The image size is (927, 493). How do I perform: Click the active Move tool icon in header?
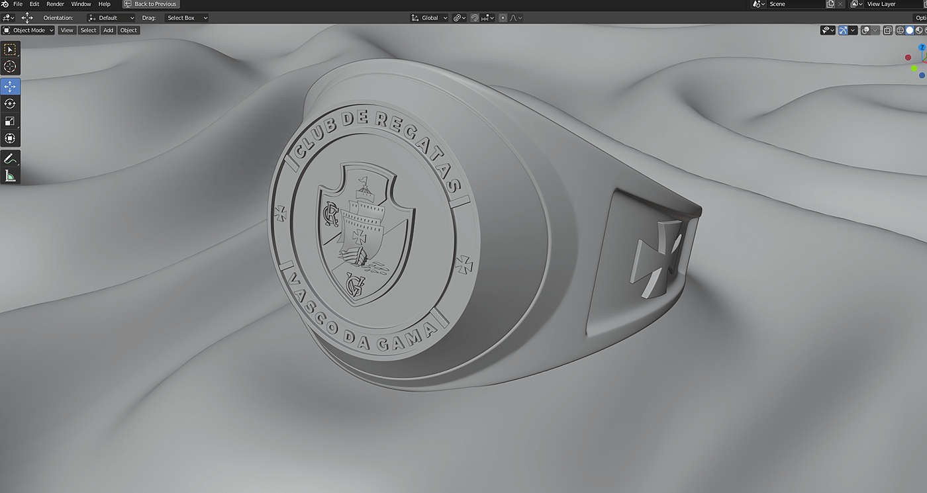27,18
